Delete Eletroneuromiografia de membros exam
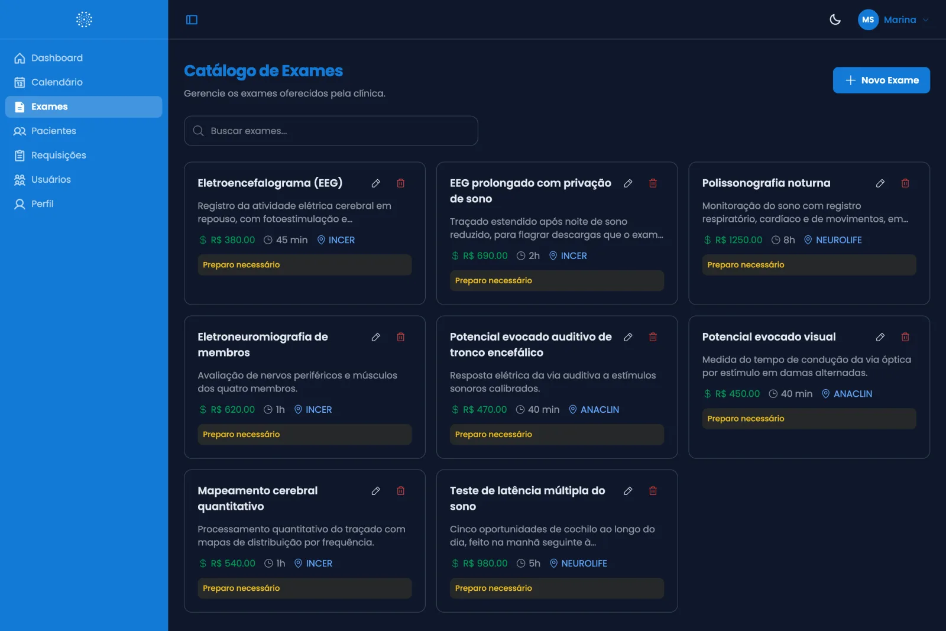This screenshot has height=631, width=946. 401,337
